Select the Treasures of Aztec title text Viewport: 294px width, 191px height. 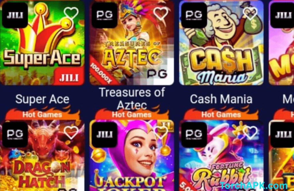[x=132, y=99]
